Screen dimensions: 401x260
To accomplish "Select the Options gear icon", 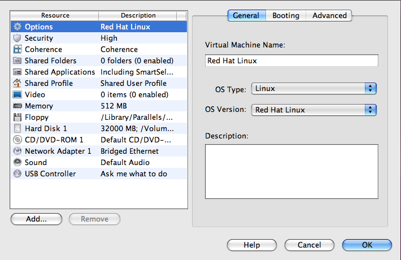I will (18, 27).
